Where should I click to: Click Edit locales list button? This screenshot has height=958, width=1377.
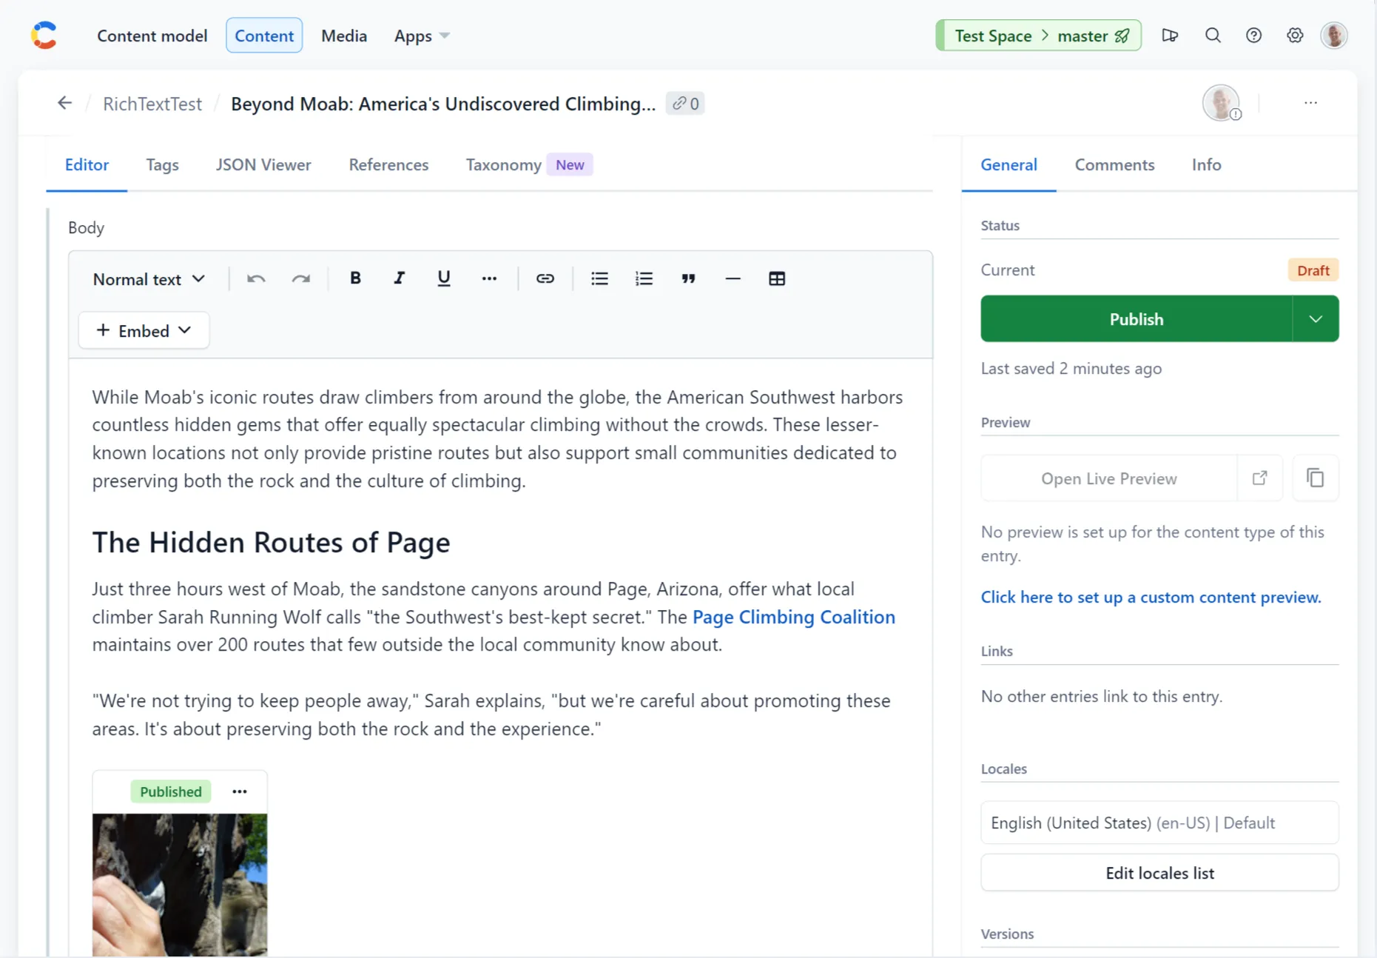pos(1159,873)
